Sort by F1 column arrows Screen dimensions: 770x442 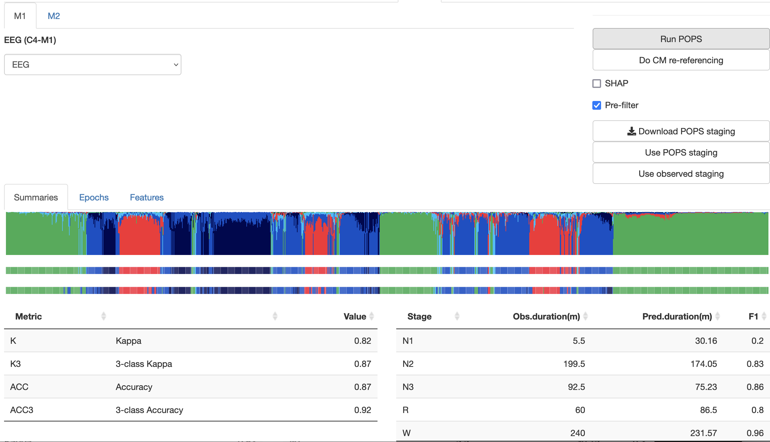click(x=764, y=316)
